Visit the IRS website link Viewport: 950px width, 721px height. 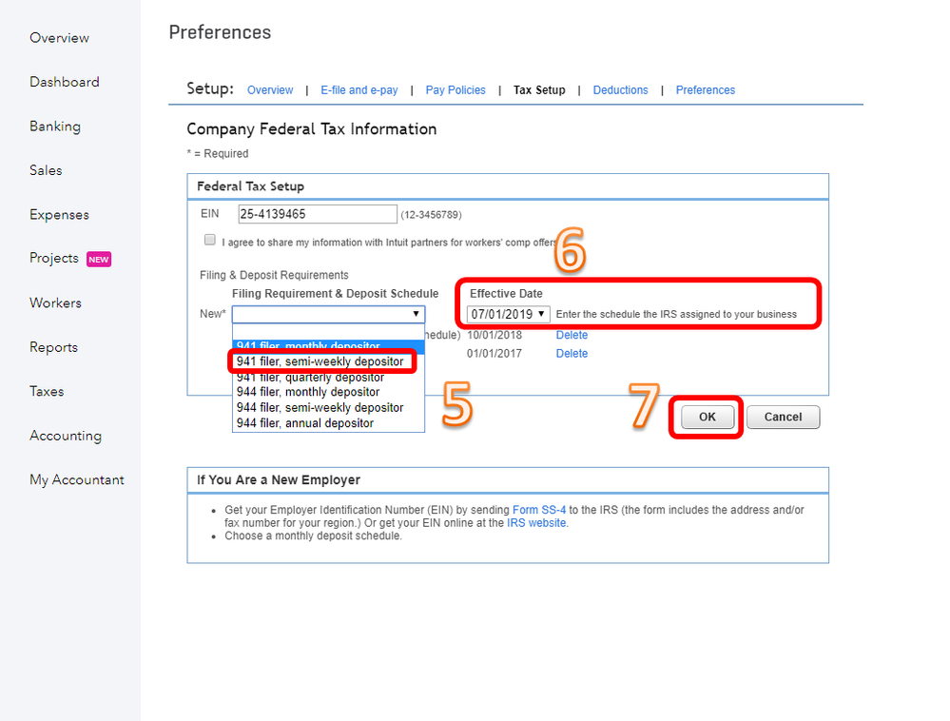[536, 523]
